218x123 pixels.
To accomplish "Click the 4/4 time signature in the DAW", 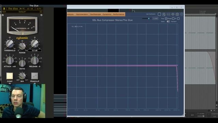I will 192,115.
